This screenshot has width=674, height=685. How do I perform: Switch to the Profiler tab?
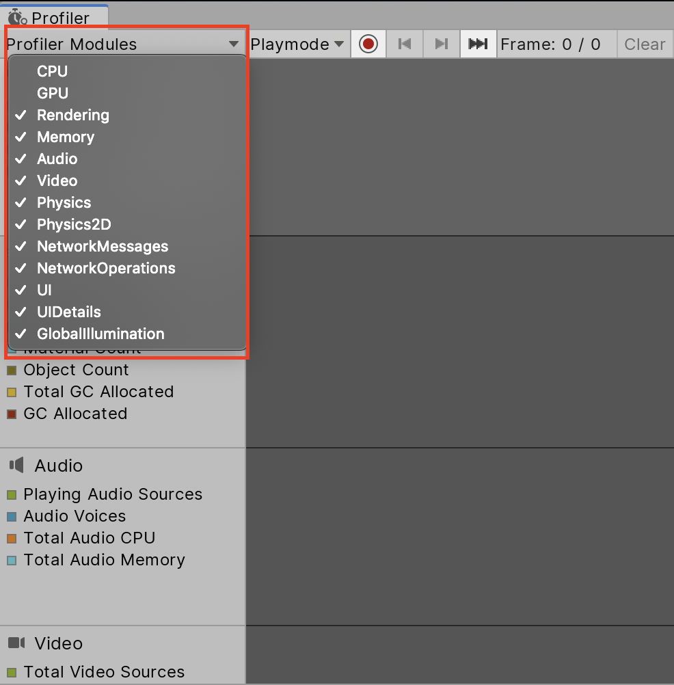(55, 17)
